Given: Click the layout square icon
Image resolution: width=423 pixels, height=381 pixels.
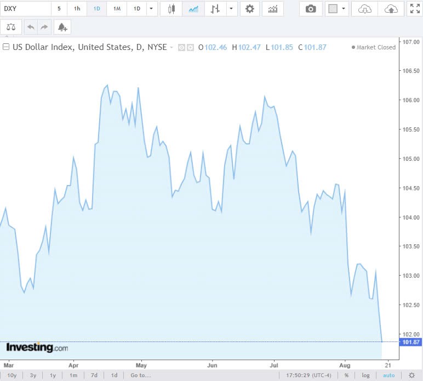Looking at the screenshot, I should point(333,9).
